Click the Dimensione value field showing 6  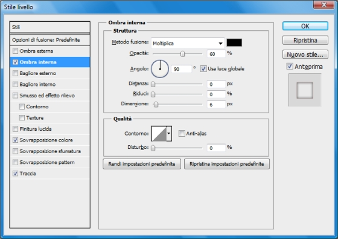tap(216, 105)
